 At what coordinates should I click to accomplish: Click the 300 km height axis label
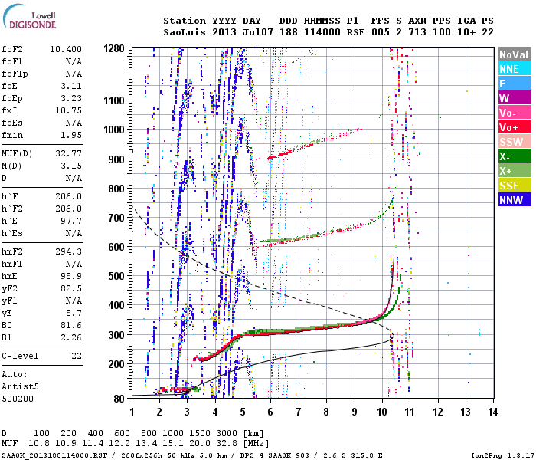tap(116, 335)
